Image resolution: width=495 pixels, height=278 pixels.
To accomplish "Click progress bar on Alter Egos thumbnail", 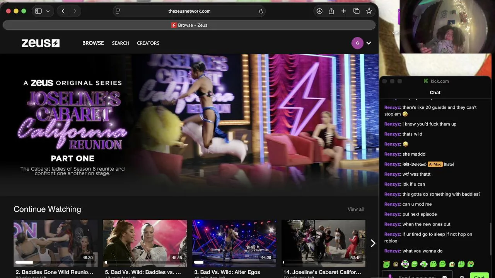I will coord(234,263).
